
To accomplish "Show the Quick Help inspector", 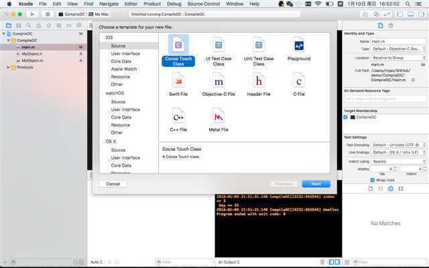I will click(391, 25).
